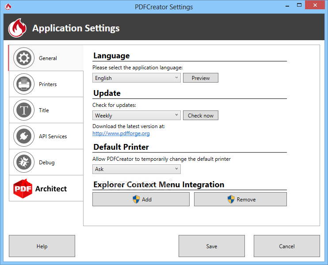Viewport: 328px width, 265px height.
Task: Click the Application Settings header title
Action: [x=76, y=28]
